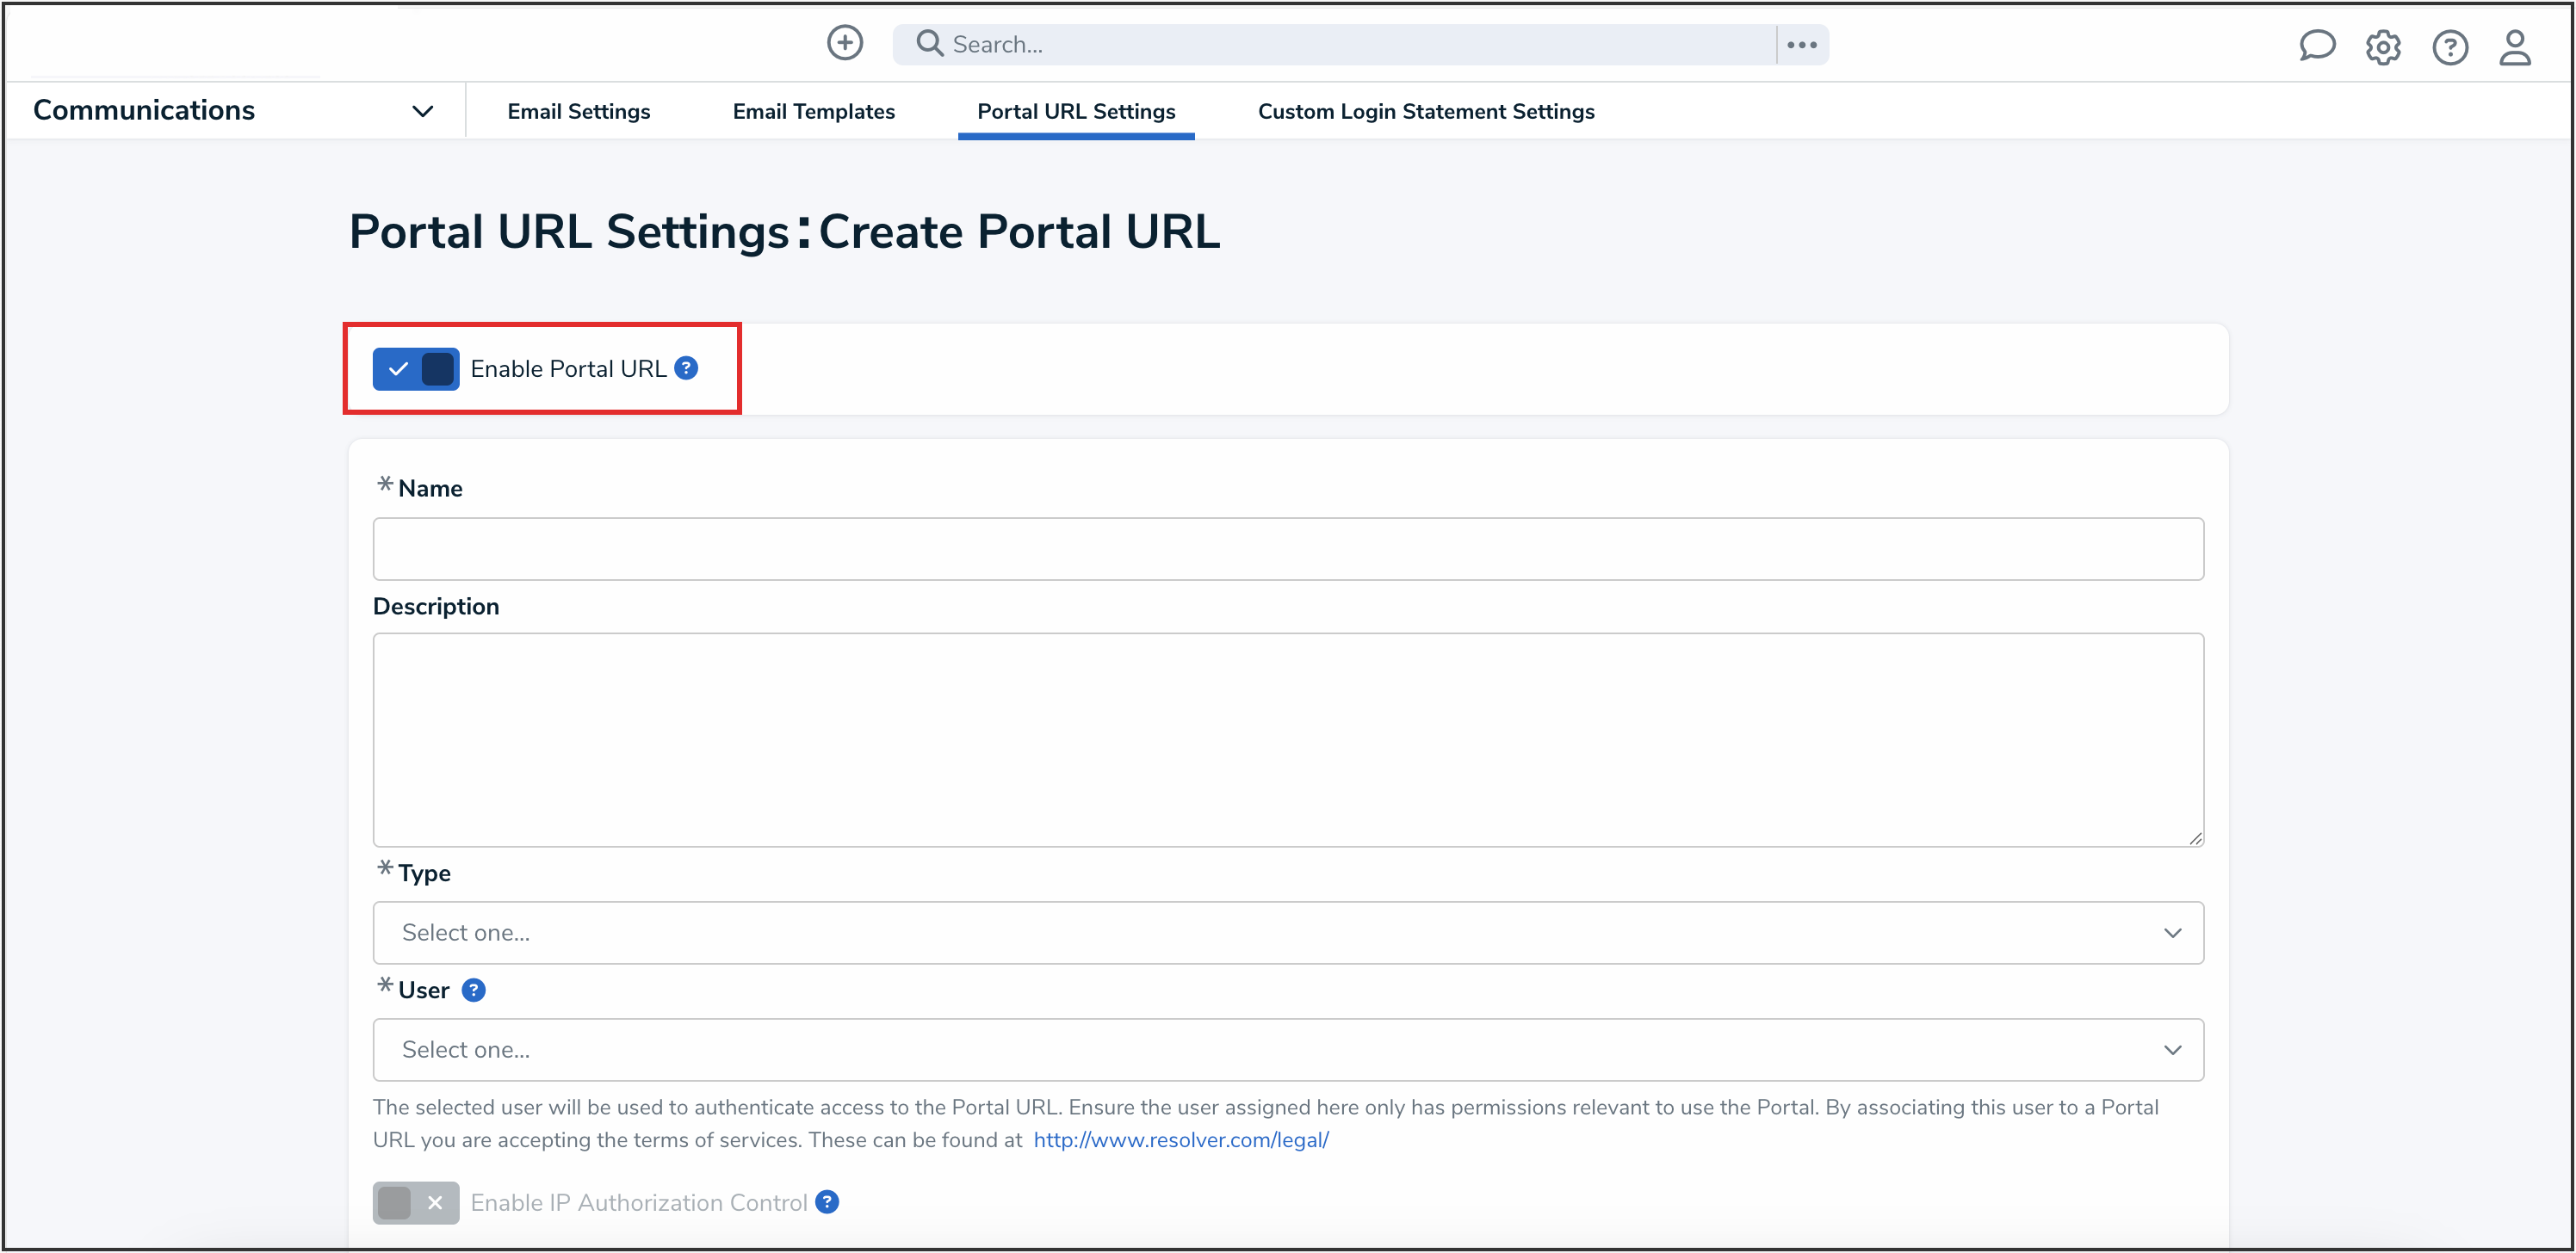Viewport: 2576px width, 1253px height.
Task: Enable IP Authorization Control
Action: 415,1202
